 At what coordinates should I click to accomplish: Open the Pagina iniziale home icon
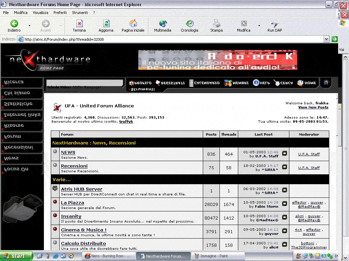point(133,26)
